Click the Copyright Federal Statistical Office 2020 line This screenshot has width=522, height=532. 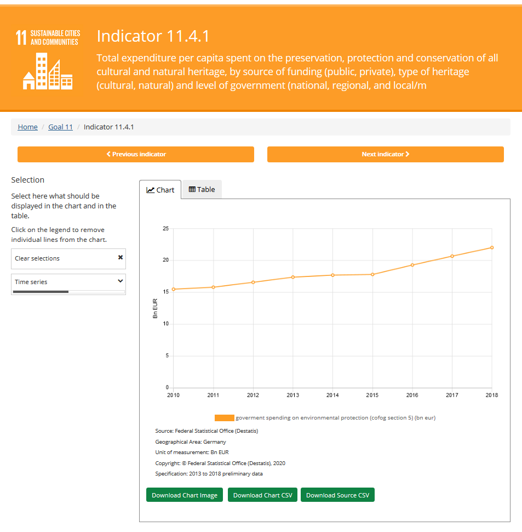(x=220, y=463)
